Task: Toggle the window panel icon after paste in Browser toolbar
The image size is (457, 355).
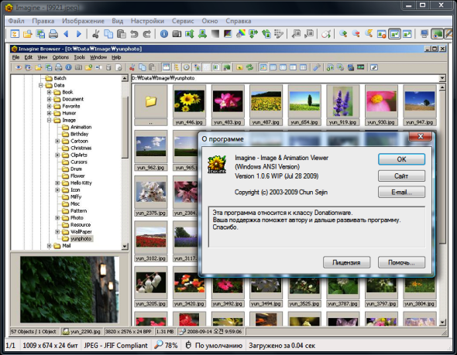Action: pyautogui.click(x=166, y=67)
